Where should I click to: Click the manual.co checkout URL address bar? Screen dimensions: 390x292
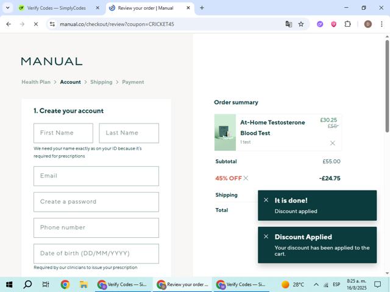coord(117,24)
